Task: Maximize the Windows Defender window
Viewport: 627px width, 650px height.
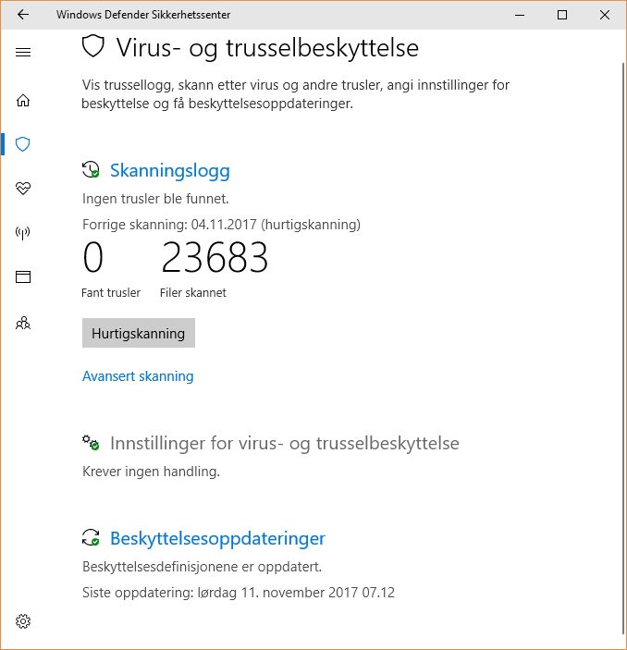Action: pyautogui.click(x=562, y=15)
